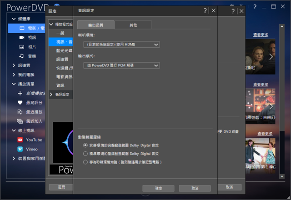Viewport: 291px width, 200px height.
Task: Click the help question mark in 音訊設定 dialog
Action: tap(205, 11)
